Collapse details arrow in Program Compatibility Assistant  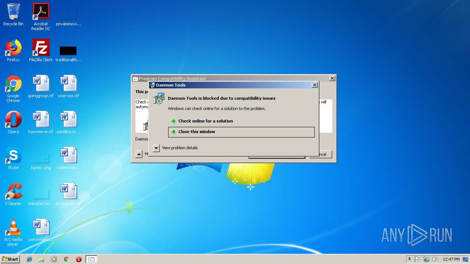(x=139, y=154)
